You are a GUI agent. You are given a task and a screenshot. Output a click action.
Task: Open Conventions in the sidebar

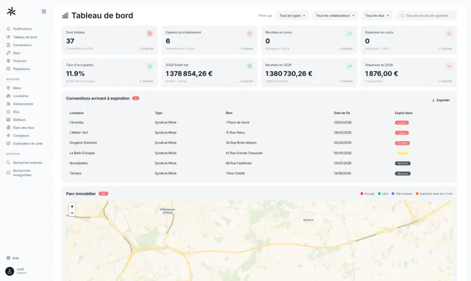coord(22,45)
